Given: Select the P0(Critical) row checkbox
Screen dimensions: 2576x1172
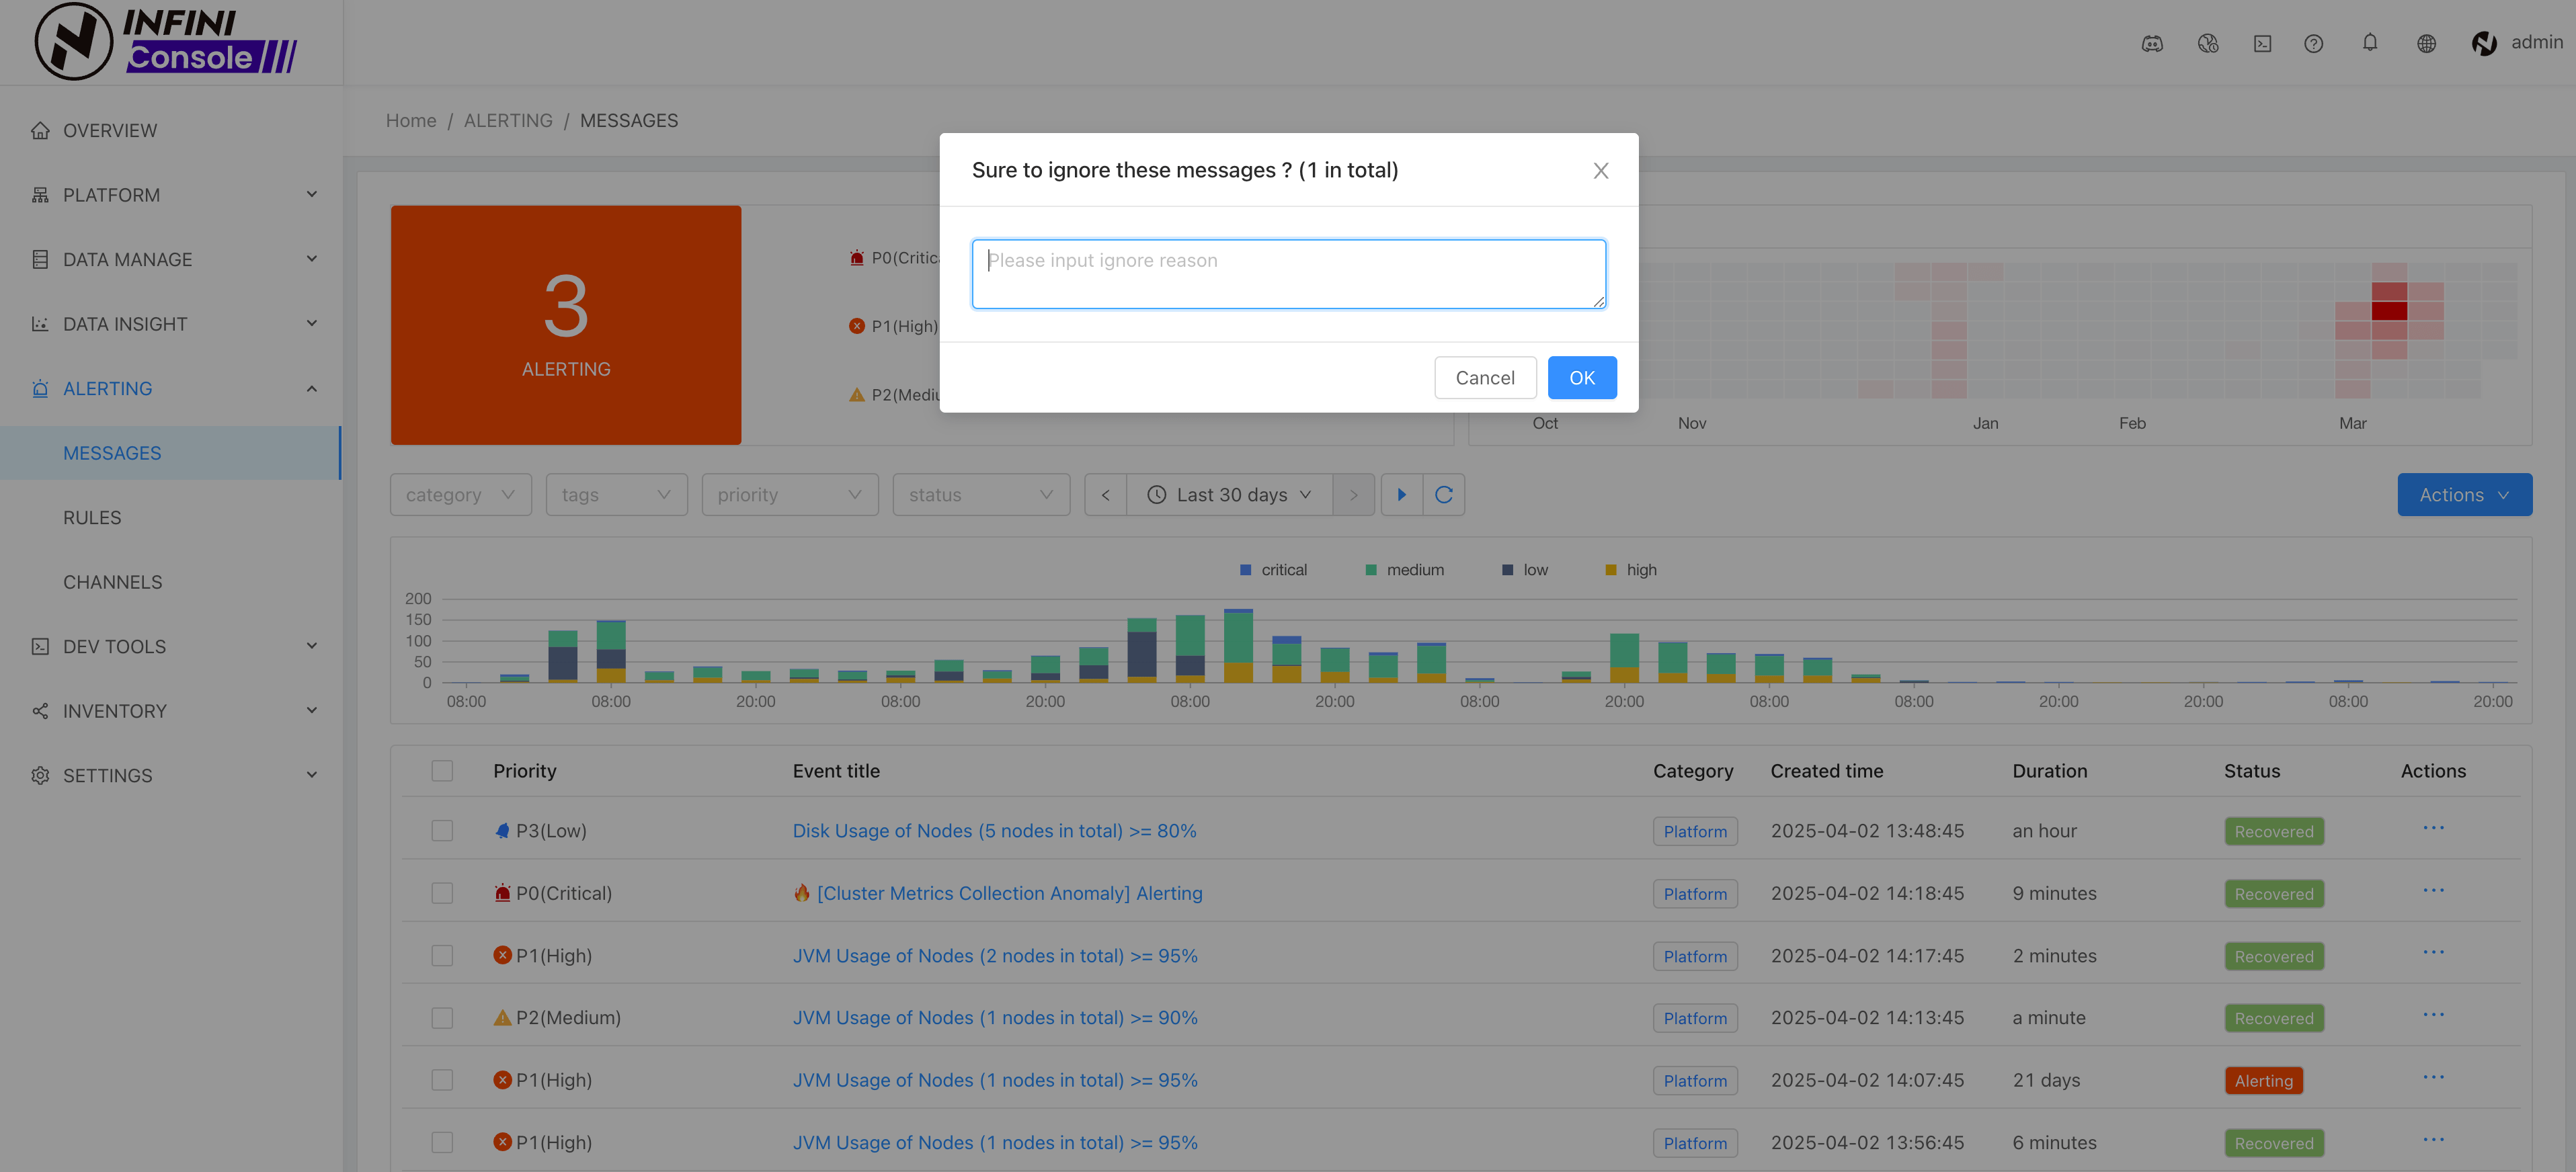Looking at the screenshot, I should 442,893.
